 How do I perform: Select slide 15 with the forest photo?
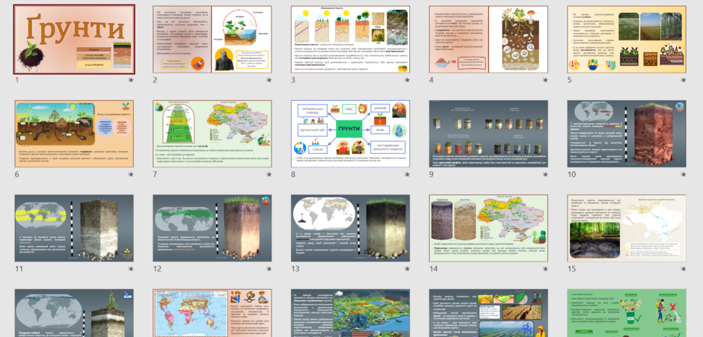pyautogui.click(x=627, y=228)
